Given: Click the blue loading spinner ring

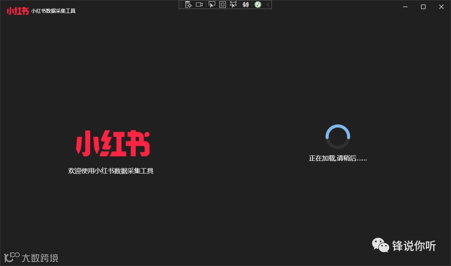Looking at the screenshot, I should [x=338, y=136].
